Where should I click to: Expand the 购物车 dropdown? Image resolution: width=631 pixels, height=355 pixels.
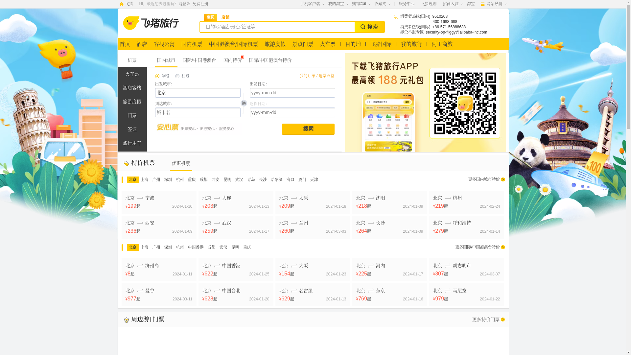[x=361, y=4]
